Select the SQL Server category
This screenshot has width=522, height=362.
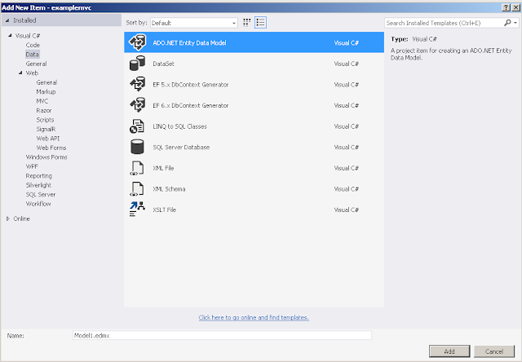(x=41, y=194)
